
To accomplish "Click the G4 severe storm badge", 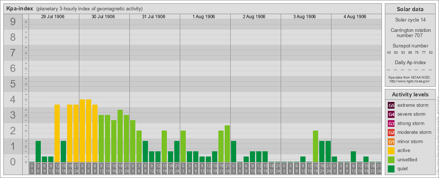I will [x=391, y=115].
